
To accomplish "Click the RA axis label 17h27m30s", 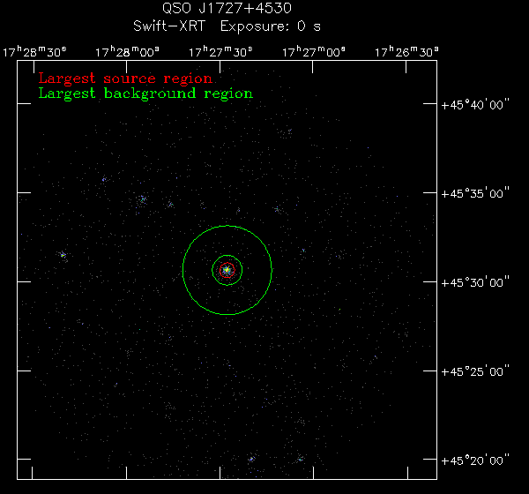I will point(220,52).
